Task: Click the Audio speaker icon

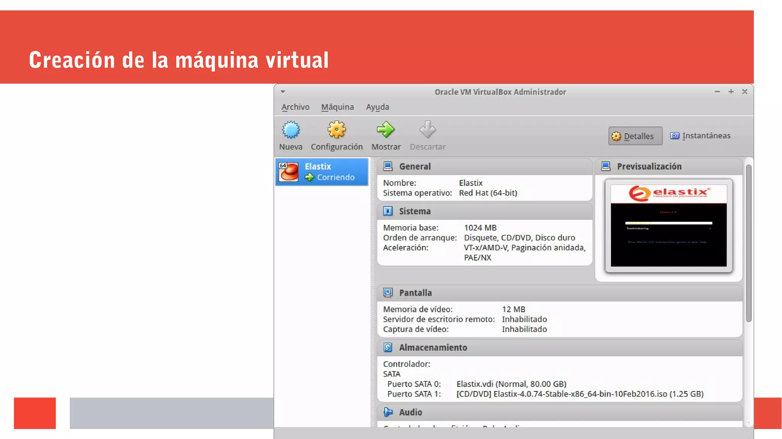Action: click(x=388, y=412)
